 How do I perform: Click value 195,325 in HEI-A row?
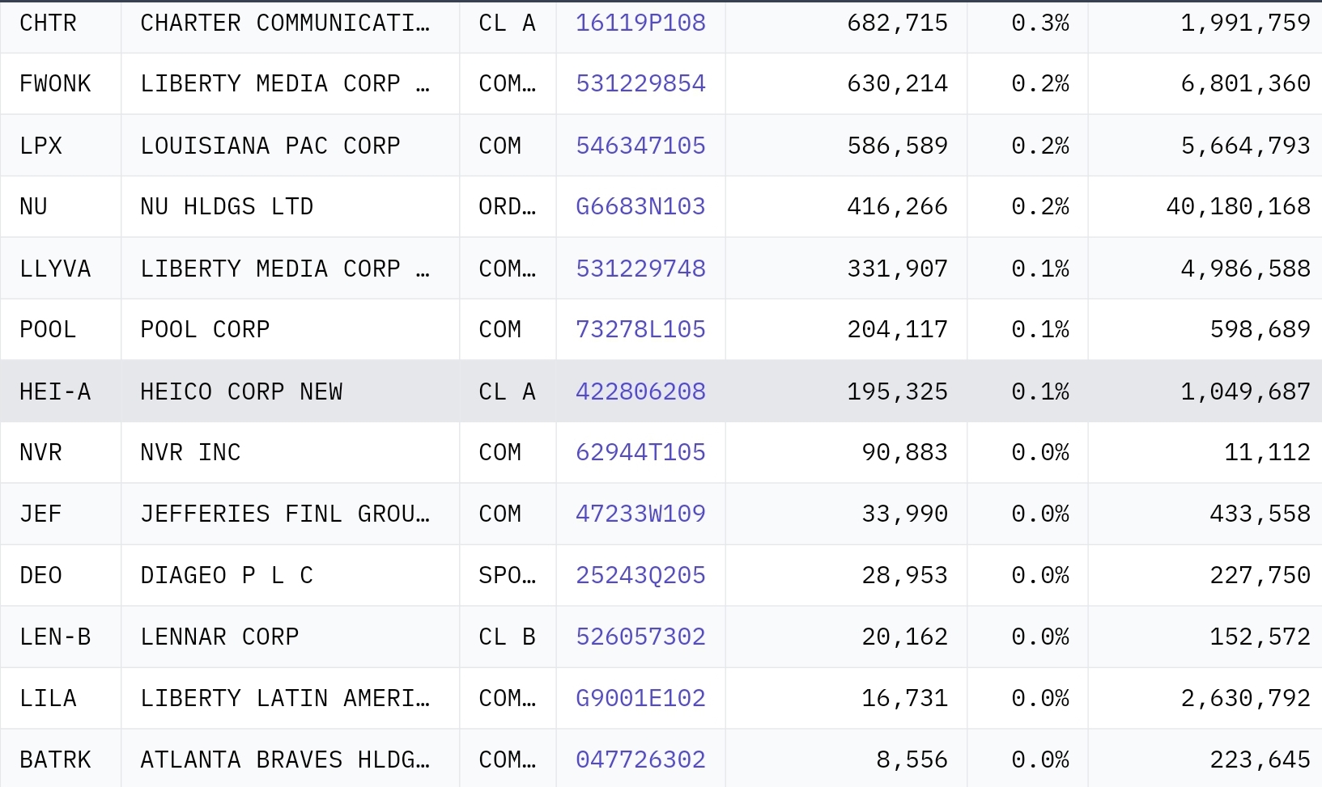(x=897, y=391)
